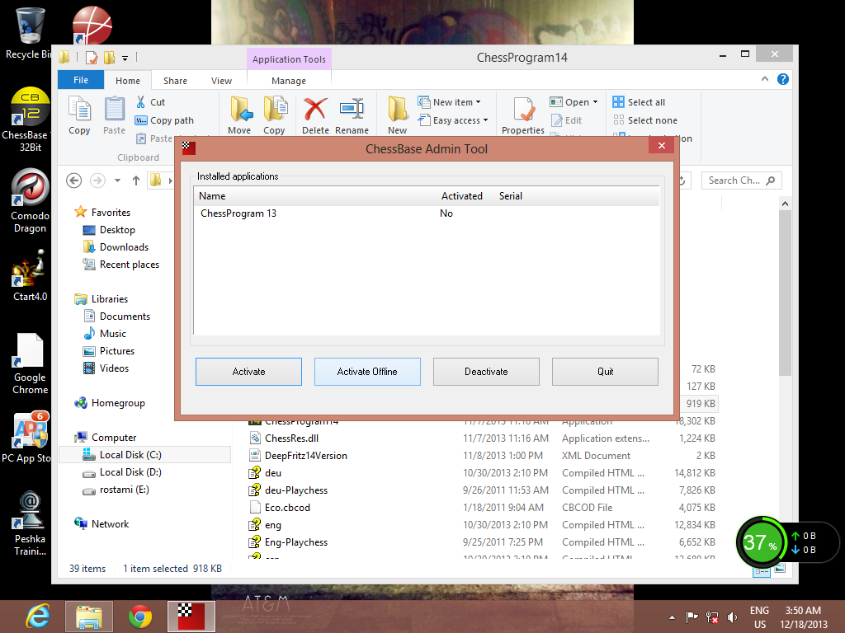
Task: Switch to the Home ribbon tab
Action: tap(128, 81)
